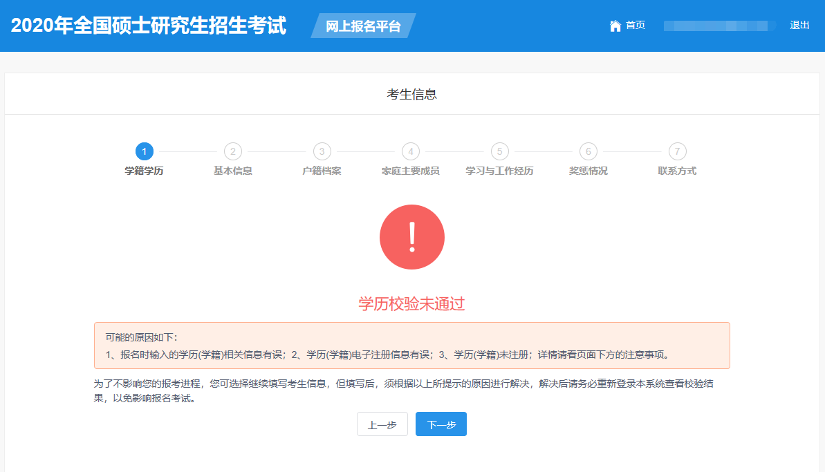The height and width of the screenshot is (472, 825).
Task: Select the step 7 numbered circle
Action: click(677, 151)
